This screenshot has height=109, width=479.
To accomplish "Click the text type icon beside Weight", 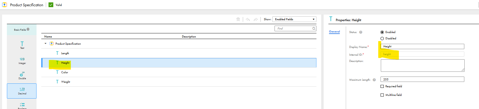I will (57, 82).
